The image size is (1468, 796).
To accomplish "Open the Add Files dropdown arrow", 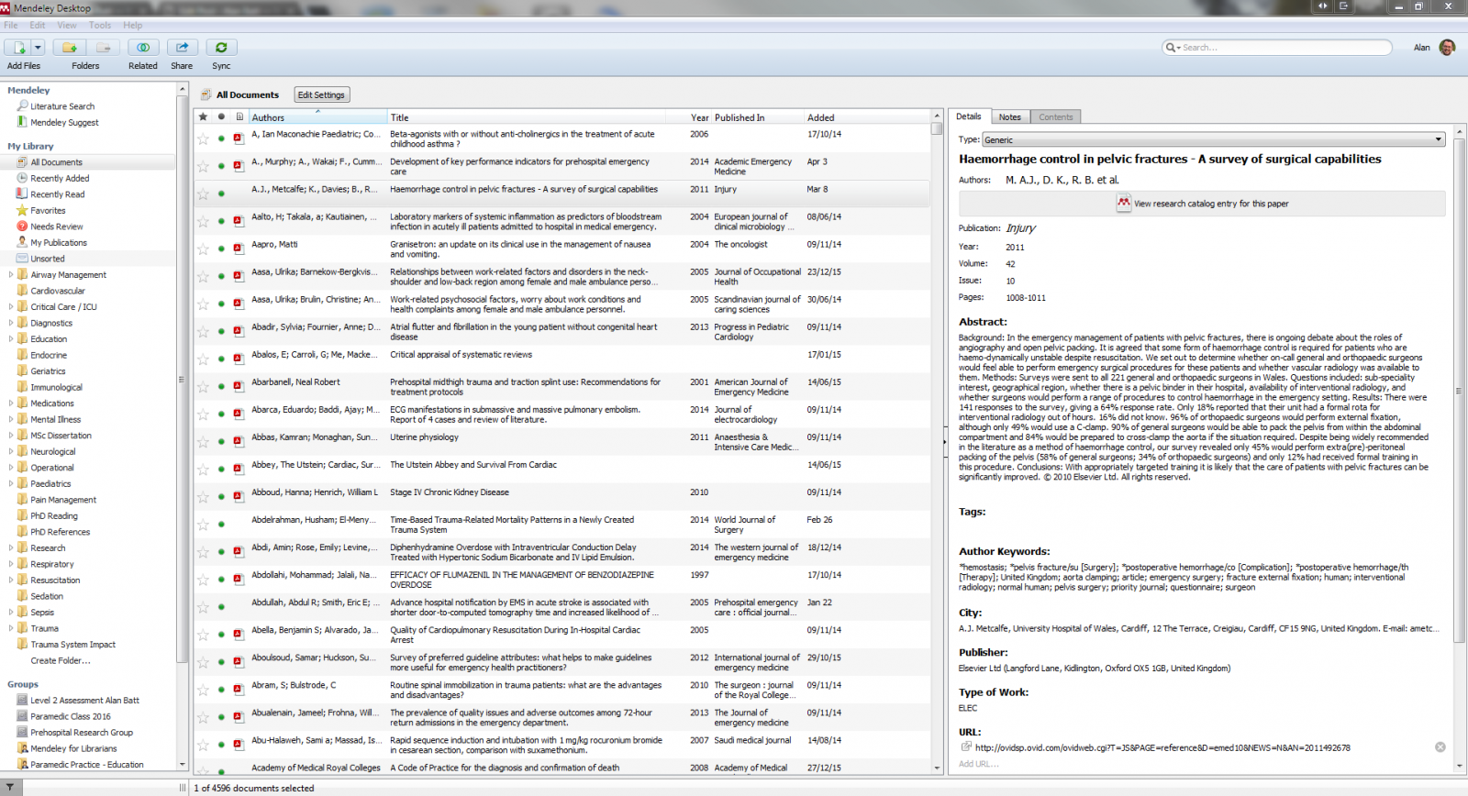I will [x=38, y=48].
